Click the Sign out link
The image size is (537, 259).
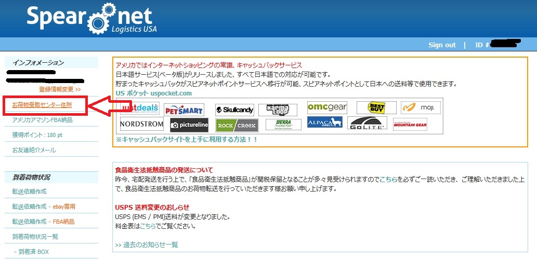tap(442, 45)
